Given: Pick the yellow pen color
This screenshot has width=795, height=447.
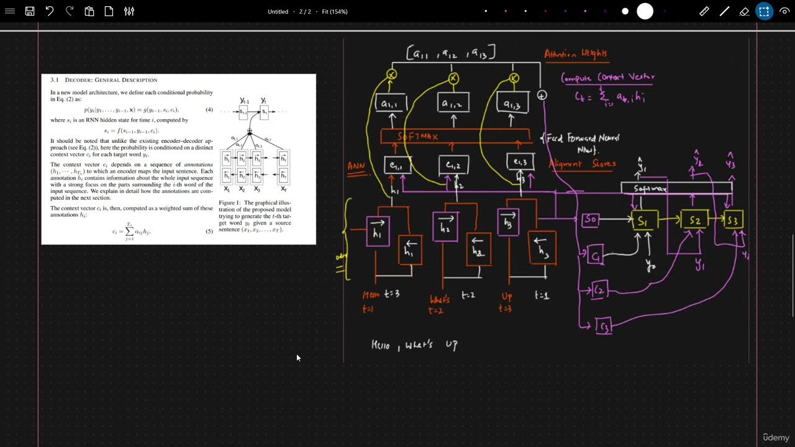Looking at the screenshot, I should point(525,11).
